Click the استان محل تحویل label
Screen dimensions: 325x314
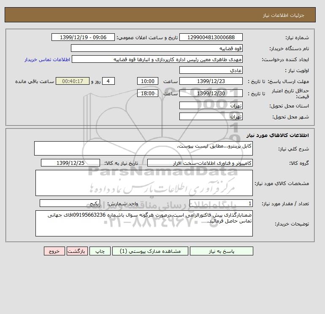pos(289,106)
